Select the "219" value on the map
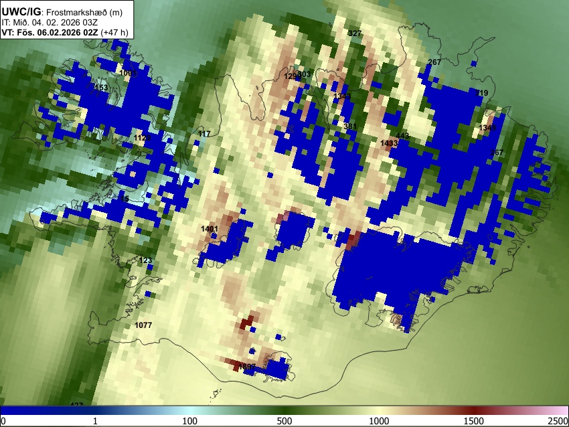Image resolution: width=569 pixels, height=427 pixels. pyautogui.click(x=481, y=93)
